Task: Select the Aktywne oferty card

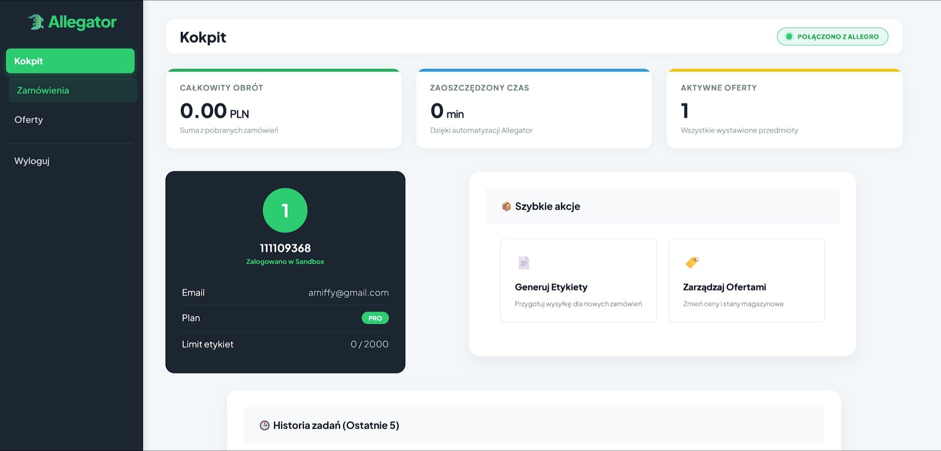Action: click(x=784, y=108)
